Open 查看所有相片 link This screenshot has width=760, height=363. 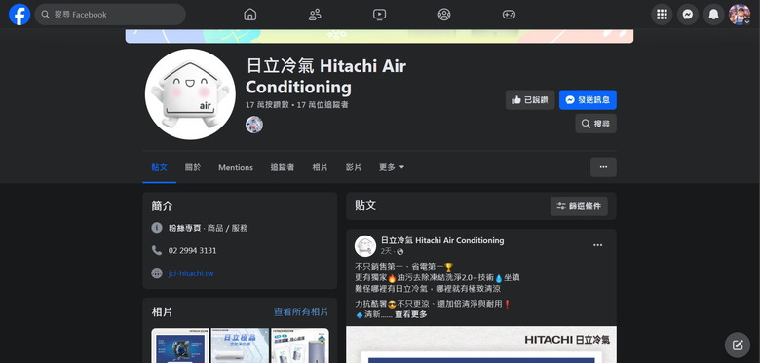pyautogui.click(x=301, y=312)
